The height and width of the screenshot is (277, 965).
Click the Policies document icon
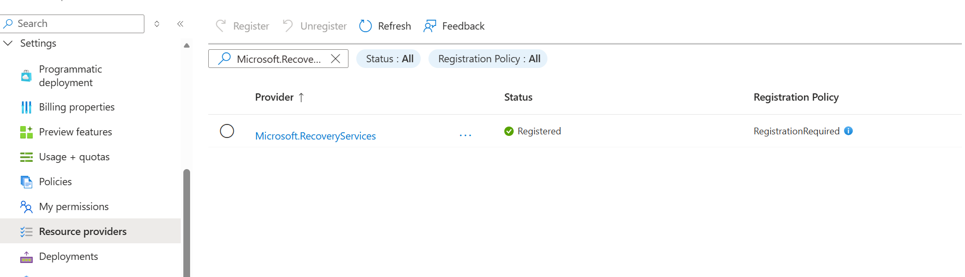[26, 182]
